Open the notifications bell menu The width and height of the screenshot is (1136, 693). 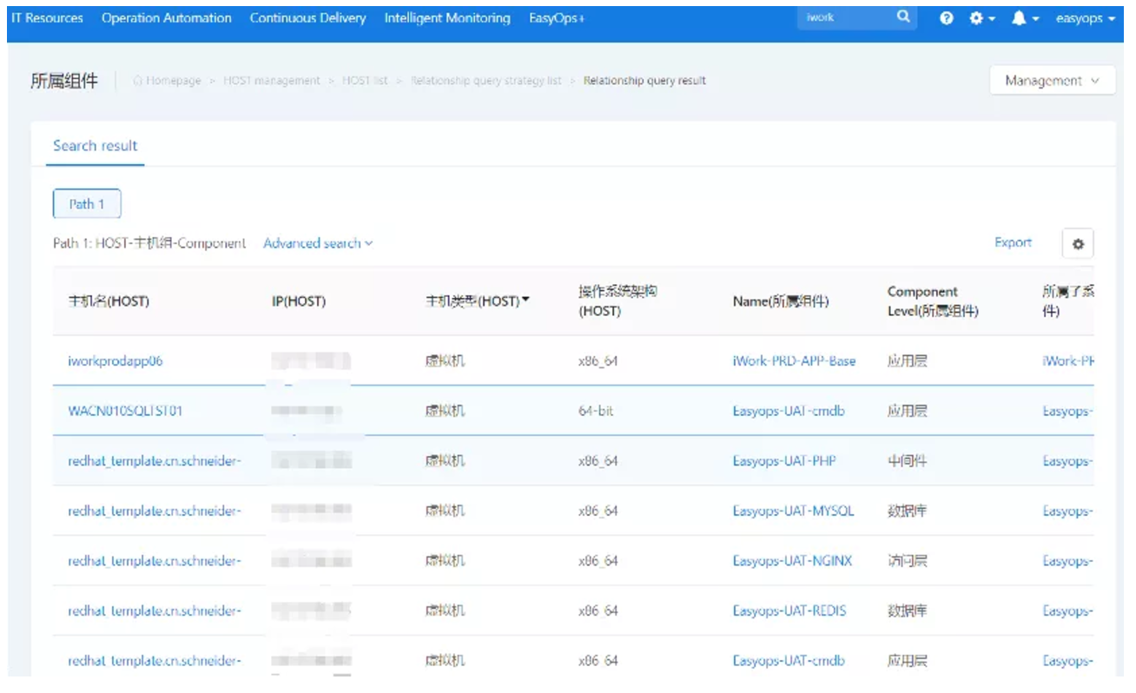point(1025,18)
